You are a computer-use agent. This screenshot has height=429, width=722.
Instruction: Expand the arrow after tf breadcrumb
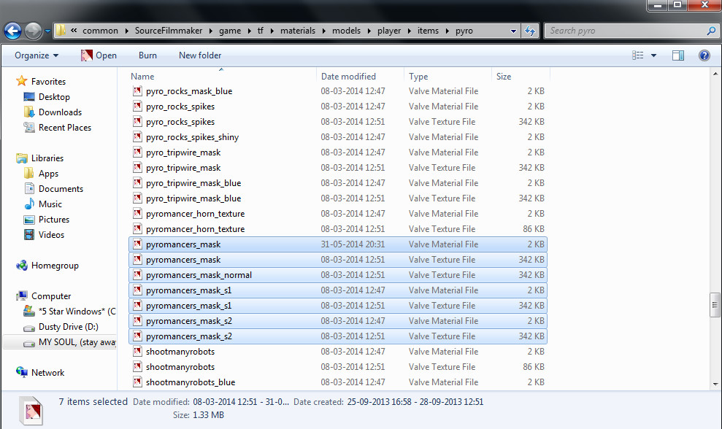tap(272, 31)
